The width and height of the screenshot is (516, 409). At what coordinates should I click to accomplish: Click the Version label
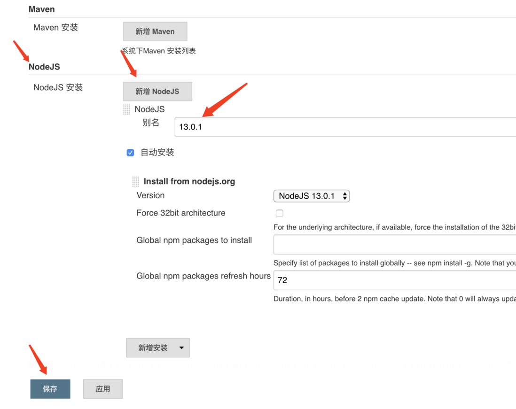click(x=150, y=195)
